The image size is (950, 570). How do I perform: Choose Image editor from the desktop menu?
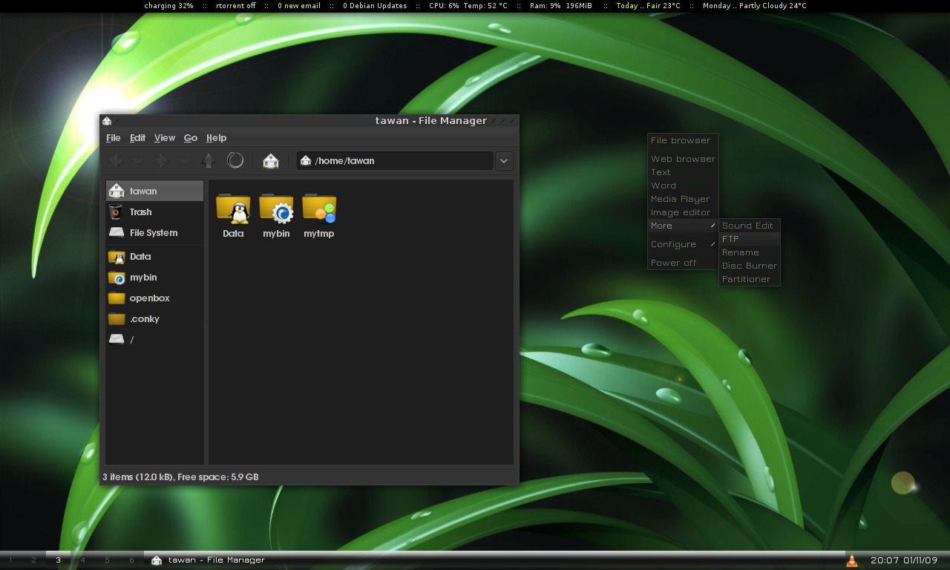(x=683, y=212)
